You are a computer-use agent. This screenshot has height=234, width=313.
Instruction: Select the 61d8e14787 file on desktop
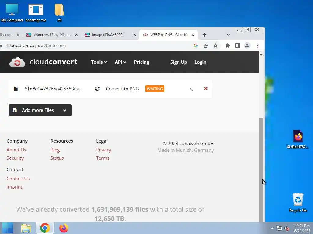[298, 139]
